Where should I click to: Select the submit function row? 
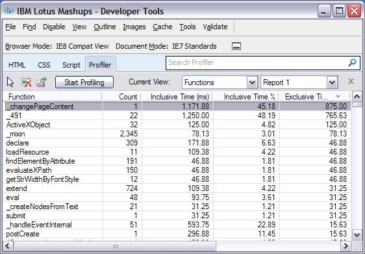[x=177, y=216]
